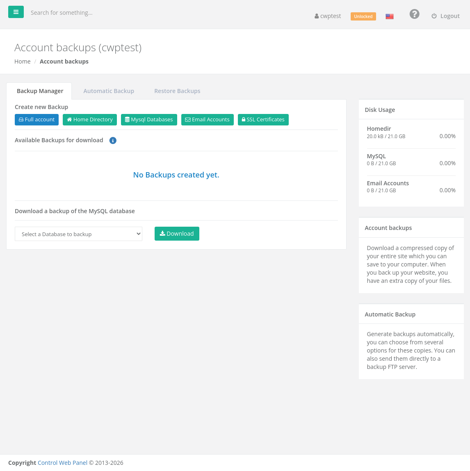Click the 20.0 kB / 21.0 GB value

(x=386, y=137)
